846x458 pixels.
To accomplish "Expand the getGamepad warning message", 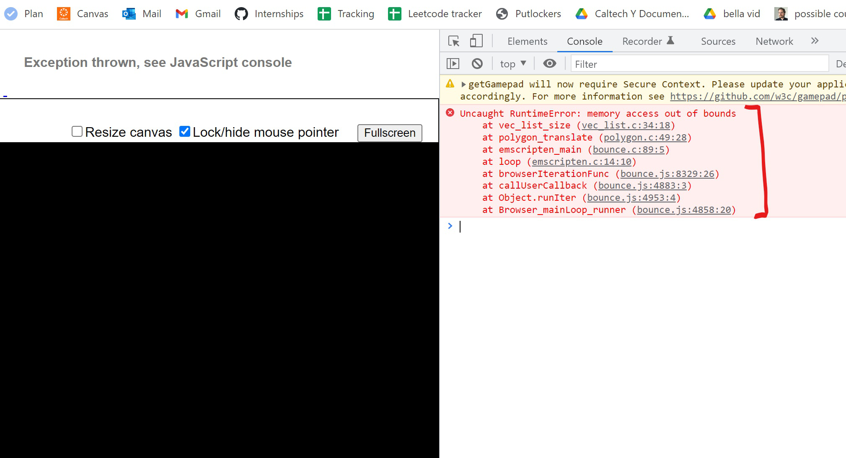I will [x=464, y=84].
